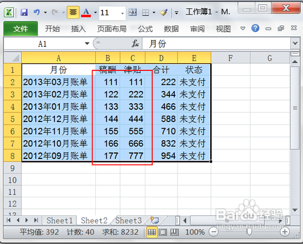This screenshot has width=303, height=244.
Task: Expand the formula bar with the chevron
Action: coord(295,44)
